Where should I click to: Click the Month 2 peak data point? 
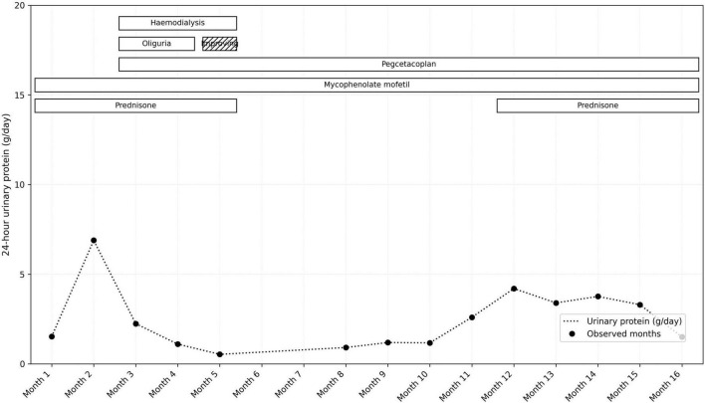point(94,241)
